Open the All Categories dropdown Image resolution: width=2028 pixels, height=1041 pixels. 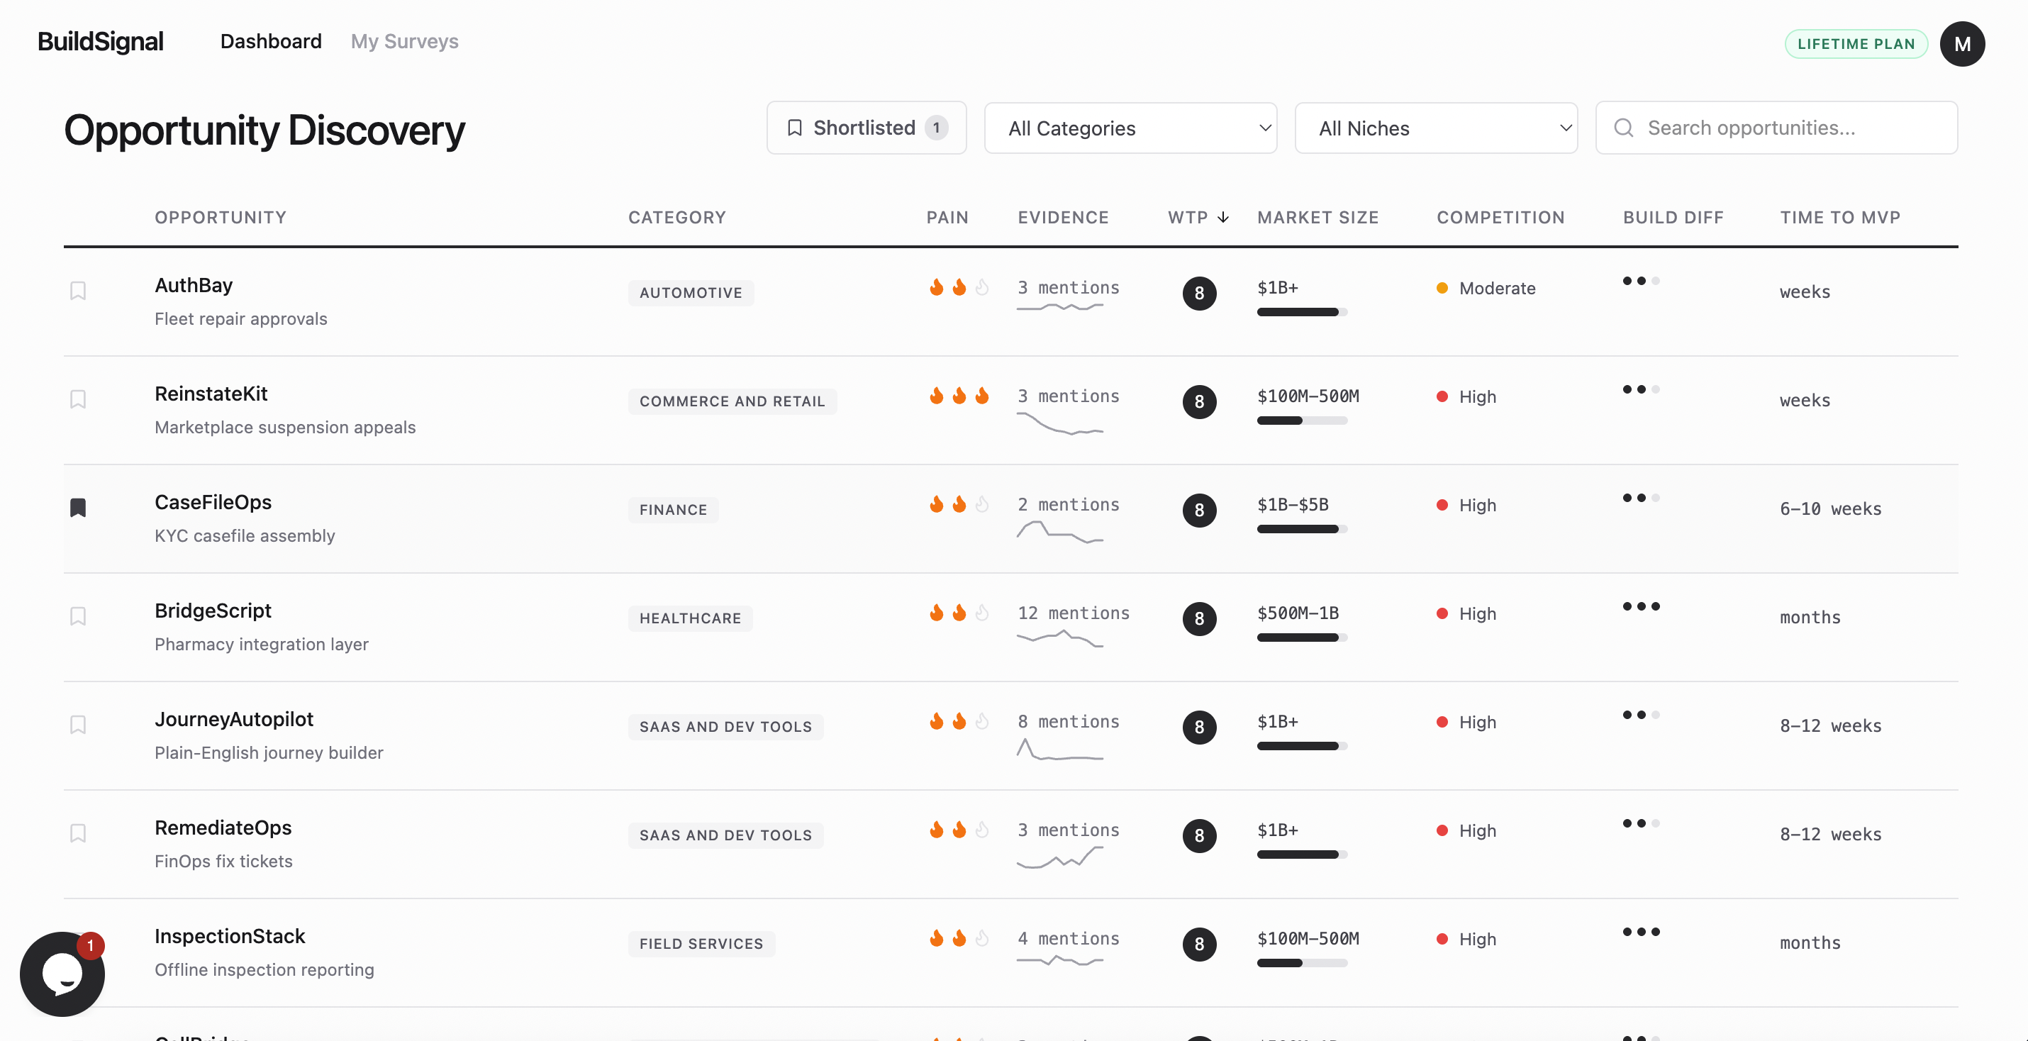(x=1130, y=128)
